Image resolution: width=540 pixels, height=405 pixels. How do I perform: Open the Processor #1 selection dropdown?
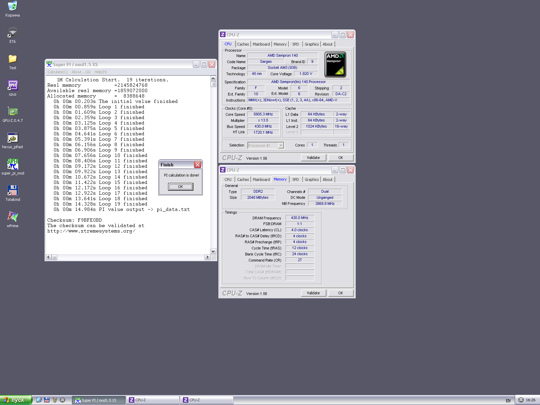(x=266, y=145)
